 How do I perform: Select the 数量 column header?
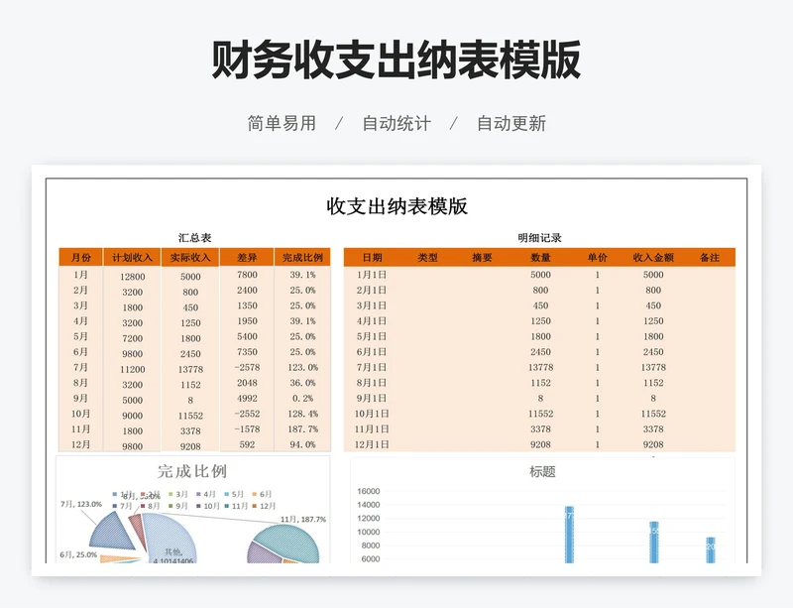[540, 257]
